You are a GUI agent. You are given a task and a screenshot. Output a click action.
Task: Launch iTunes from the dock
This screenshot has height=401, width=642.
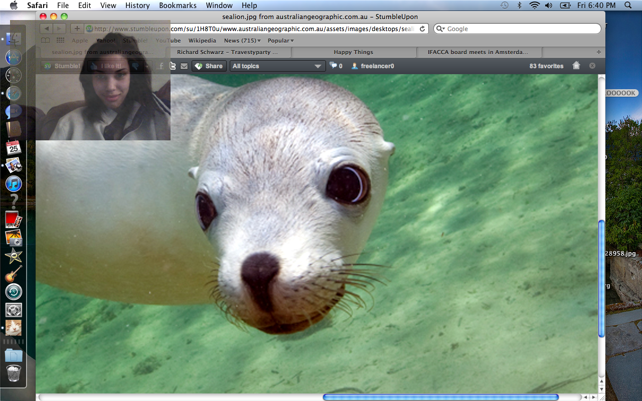(x=14, y=183)
